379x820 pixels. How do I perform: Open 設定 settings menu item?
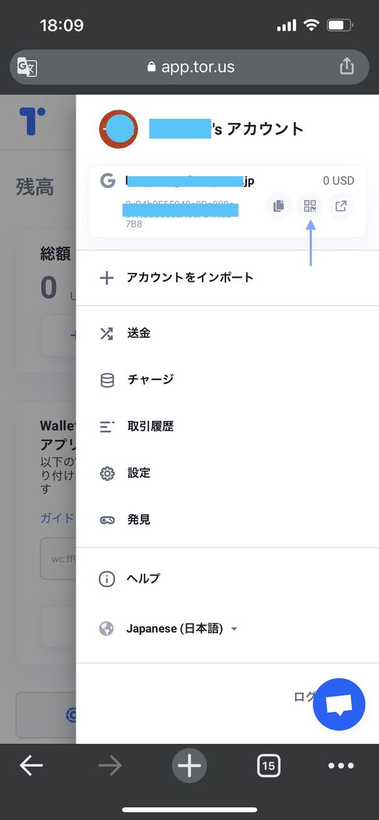pyautogui.click(x=228, y=473)
